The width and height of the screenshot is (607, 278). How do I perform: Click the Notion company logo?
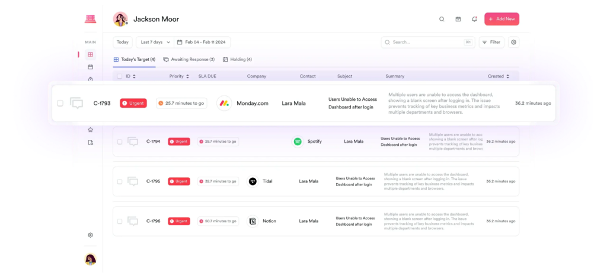[x=253, y=221]
